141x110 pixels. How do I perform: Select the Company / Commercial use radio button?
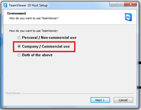click(19, 46)
